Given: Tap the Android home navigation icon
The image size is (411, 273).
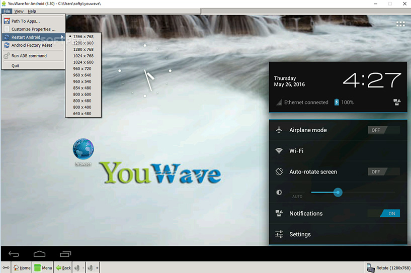Looking at the screenshot, I should (40, 254).
